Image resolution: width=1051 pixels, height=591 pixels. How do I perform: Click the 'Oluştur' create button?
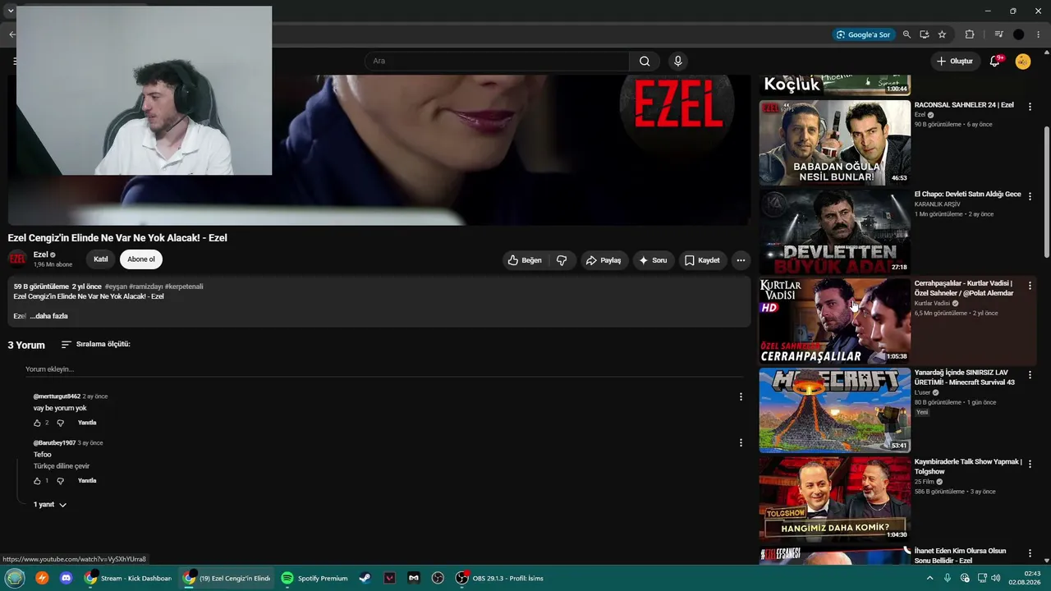[955, 61]
